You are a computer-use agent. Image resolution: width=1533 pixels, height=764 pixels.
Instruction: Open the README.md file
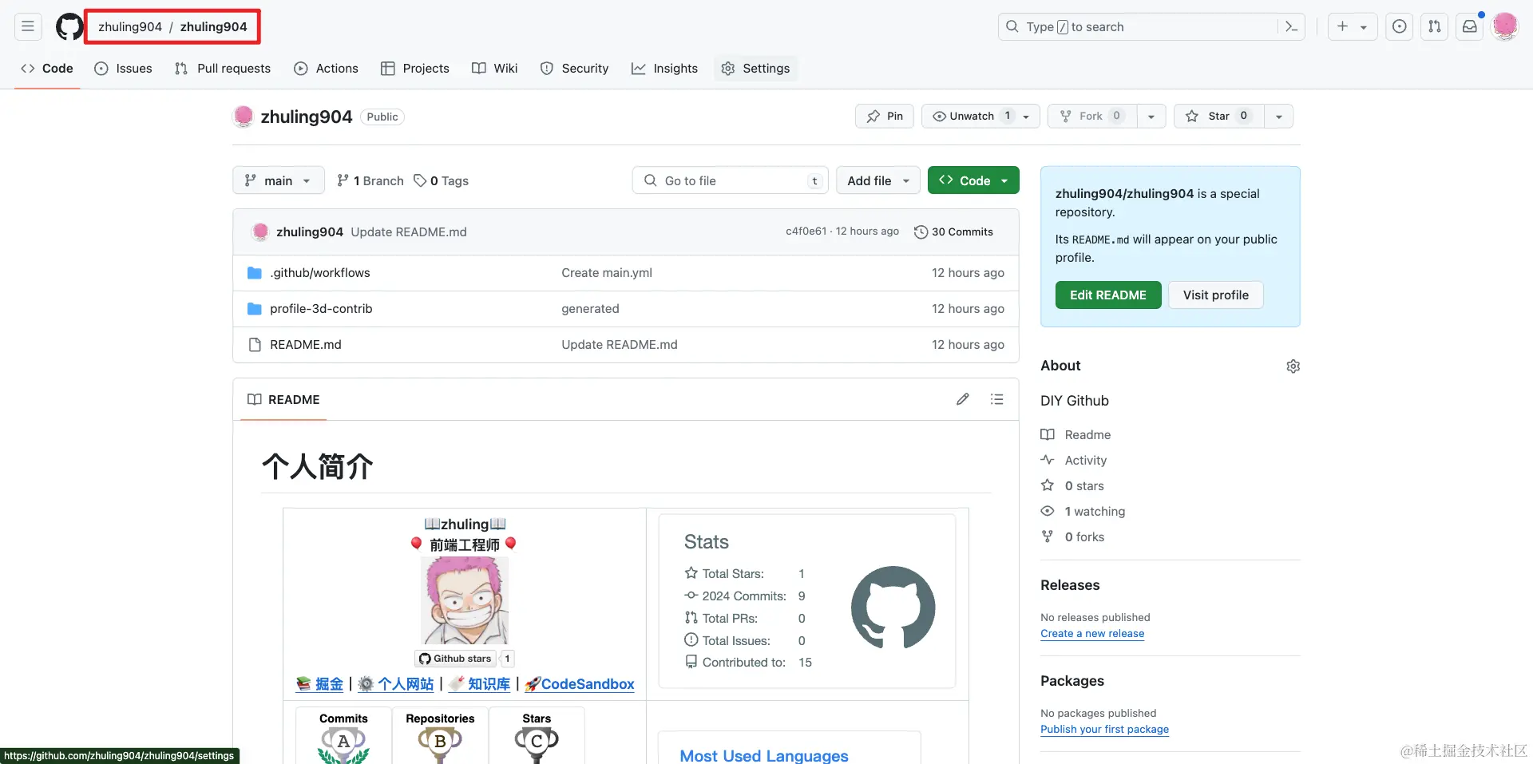tap(306, 345)
